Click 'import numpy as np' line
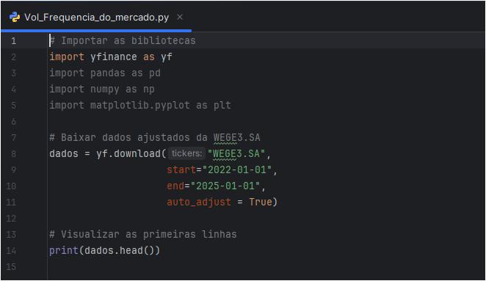 point(102,90)
